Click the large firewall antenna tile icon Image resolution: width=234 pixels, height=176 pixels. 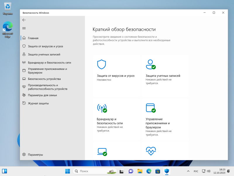[102, 108]
